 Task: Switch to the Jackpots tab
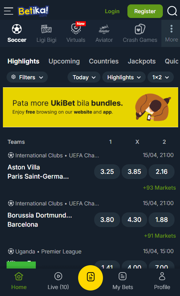click(x=142, y=61)
